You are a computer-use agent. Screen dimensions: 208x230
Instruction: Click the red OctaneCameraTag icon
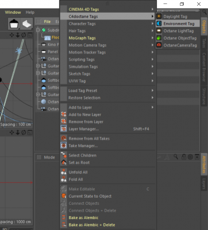[x=159, y=45]
